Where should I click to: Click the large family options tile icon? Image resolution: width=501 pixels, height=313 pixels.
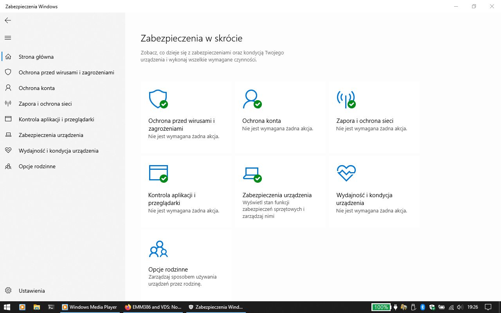(158, 248)
